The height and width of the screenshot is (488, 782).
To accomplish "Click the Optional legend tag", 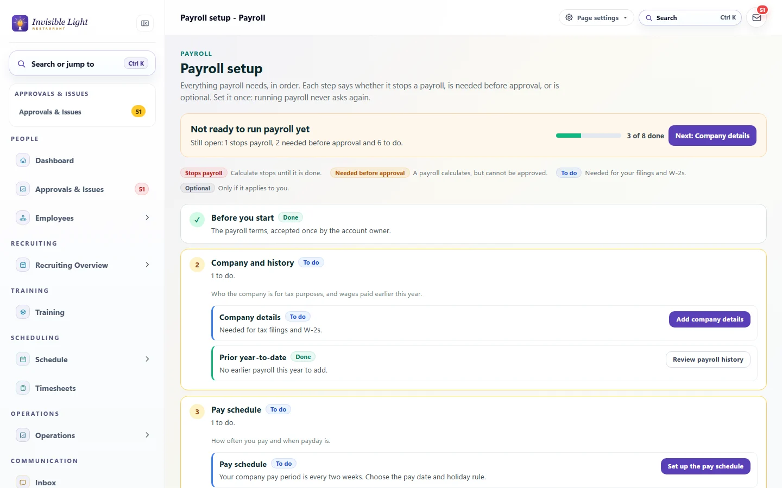I will [198, 188].
